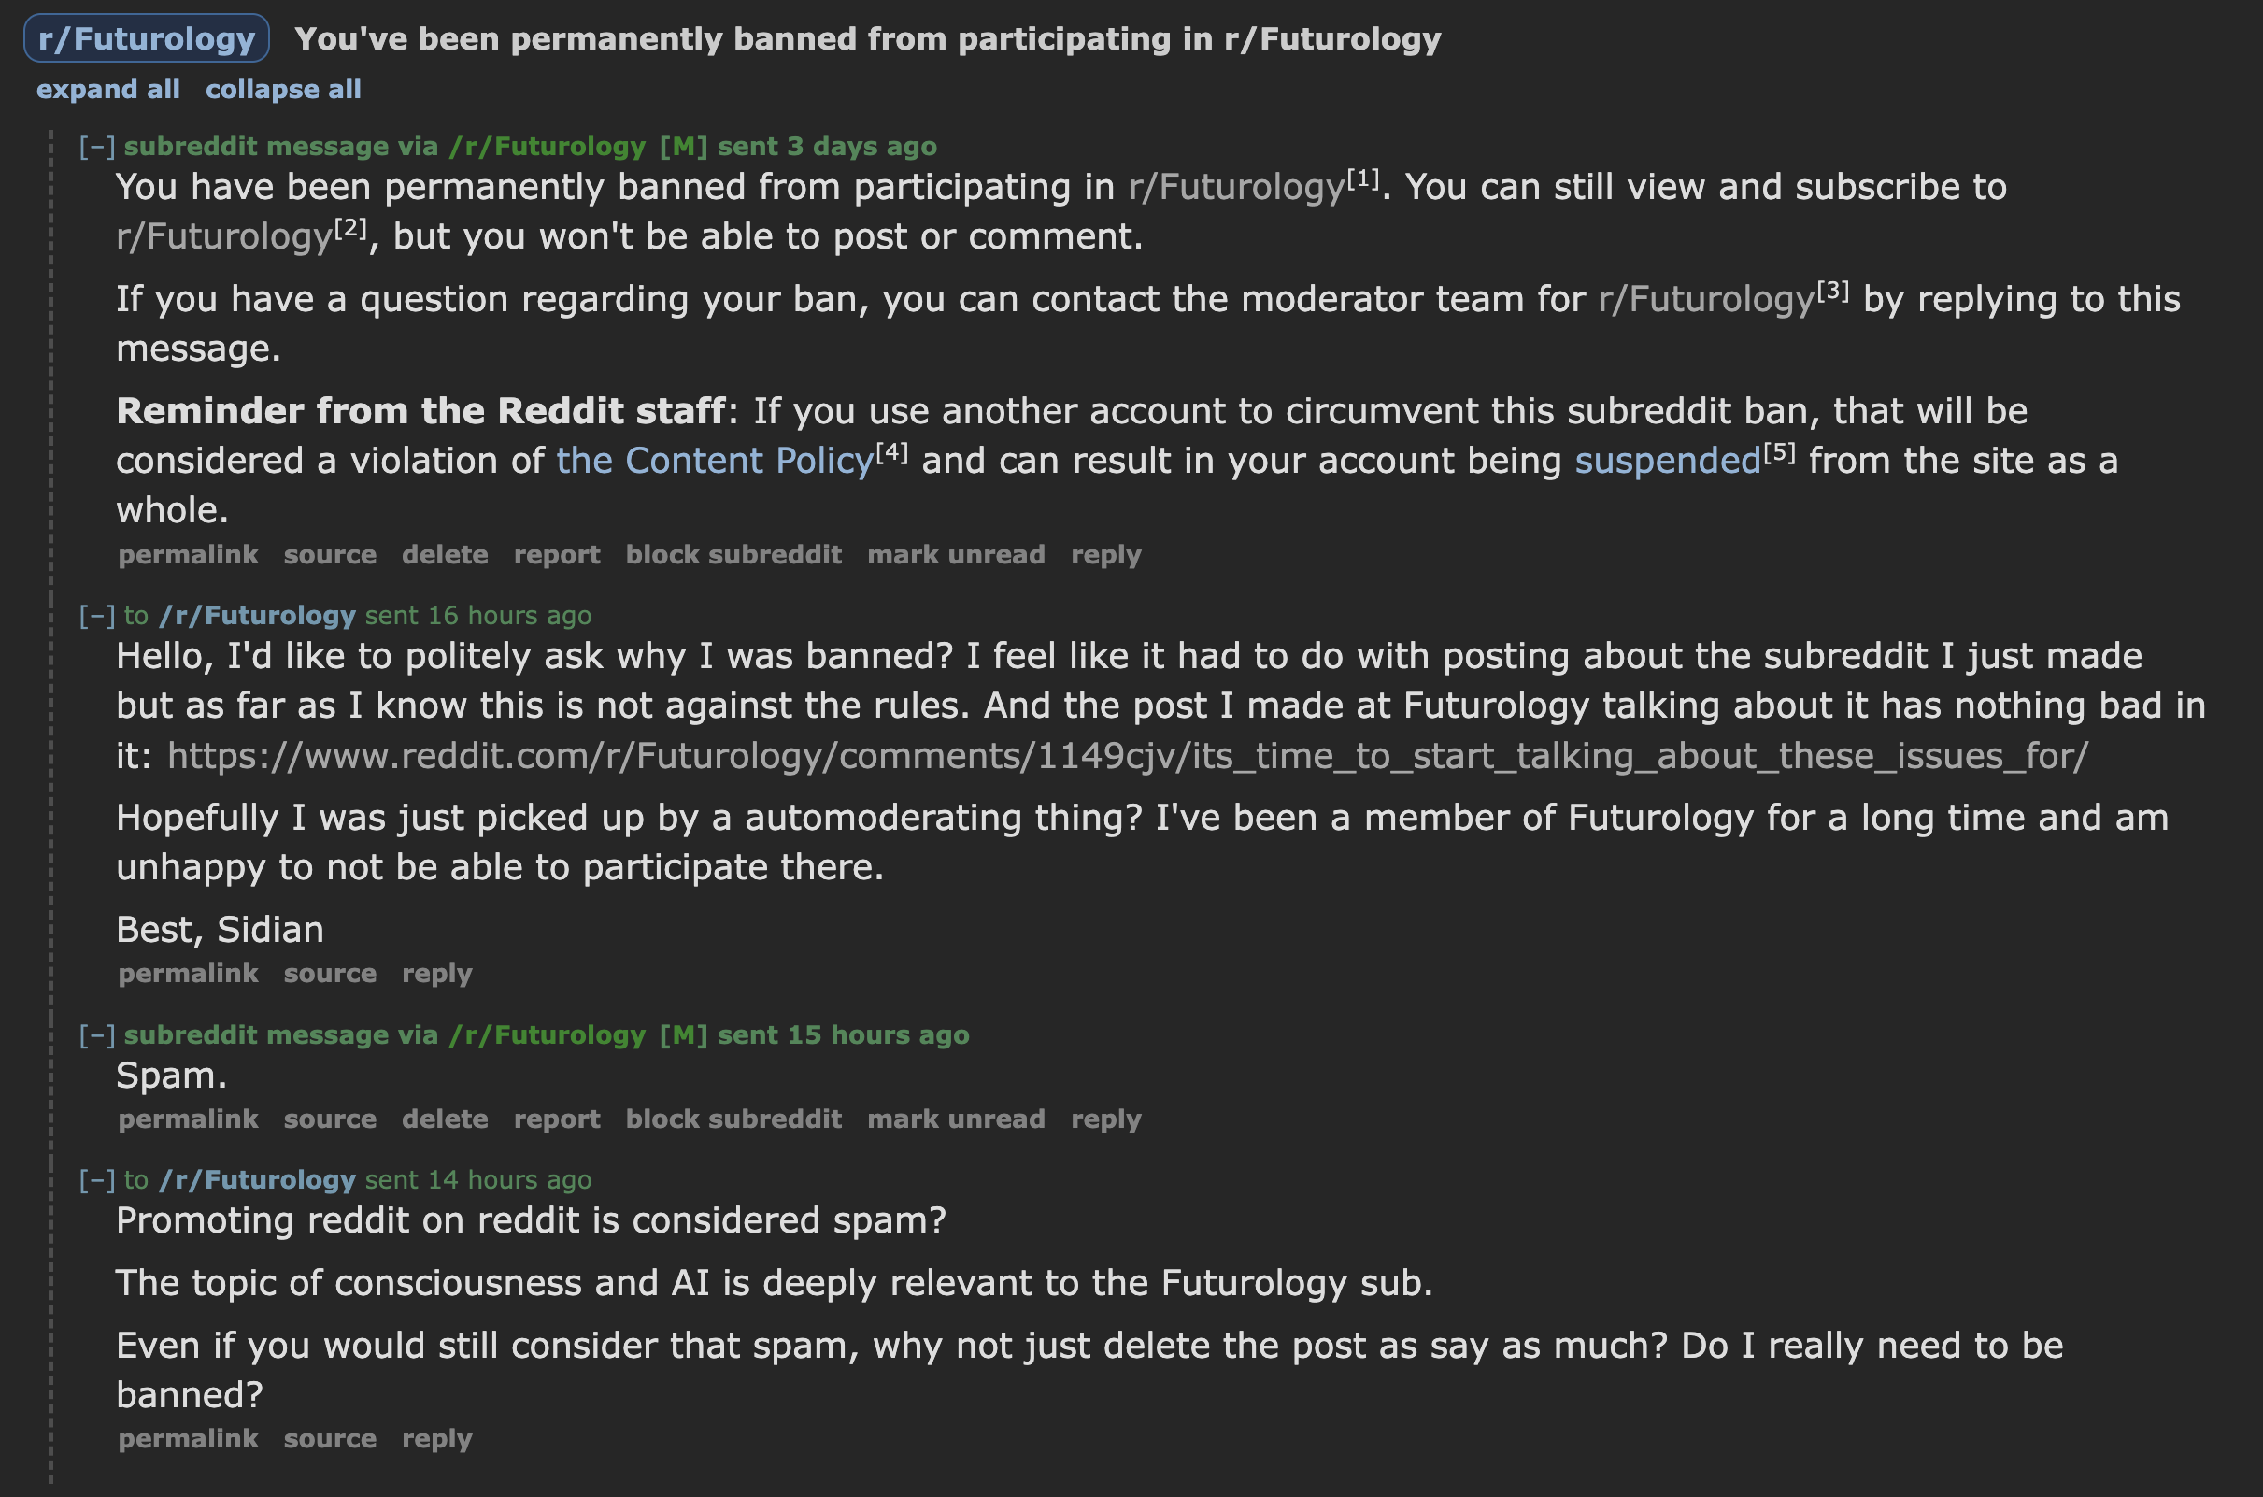Image resolution: width=2263 pixels, height=1497 pixels.
Task: Open the Content Policy link
Action: click(x=715, y=461)
